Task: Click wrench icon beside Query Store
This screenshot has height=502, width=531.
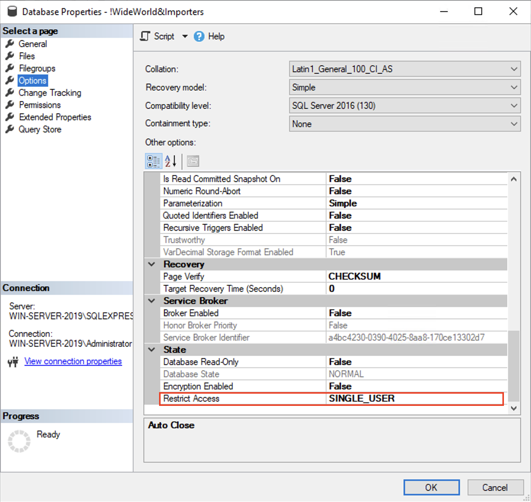Action: click(10, 129)
